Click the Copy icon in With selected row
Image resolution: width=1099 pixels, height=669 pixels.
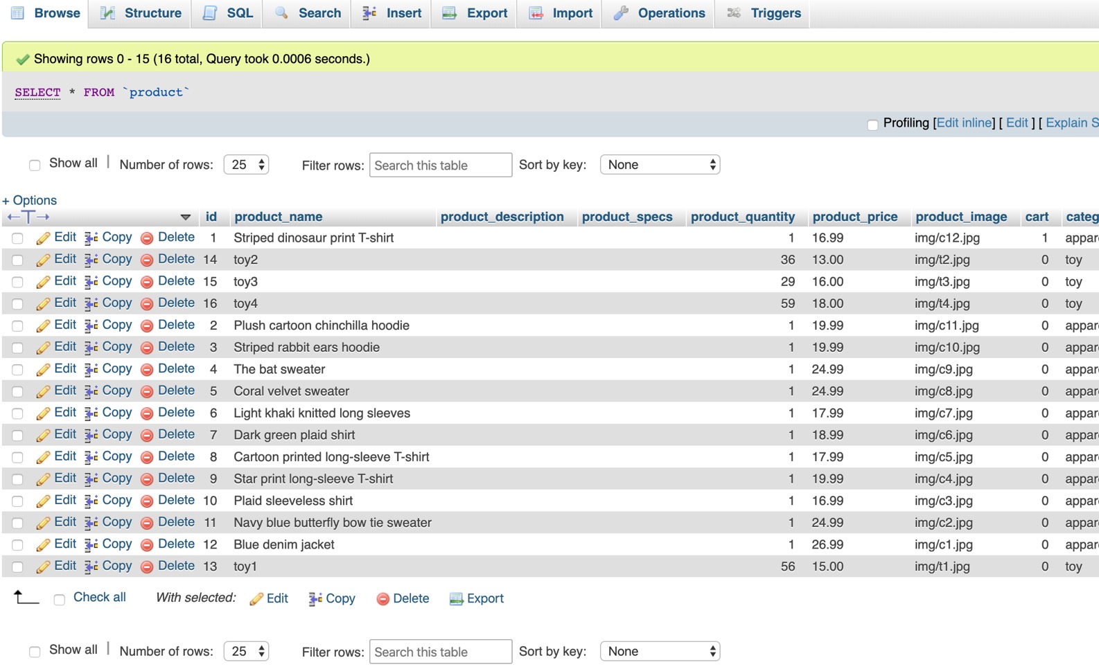pos(315,599)
